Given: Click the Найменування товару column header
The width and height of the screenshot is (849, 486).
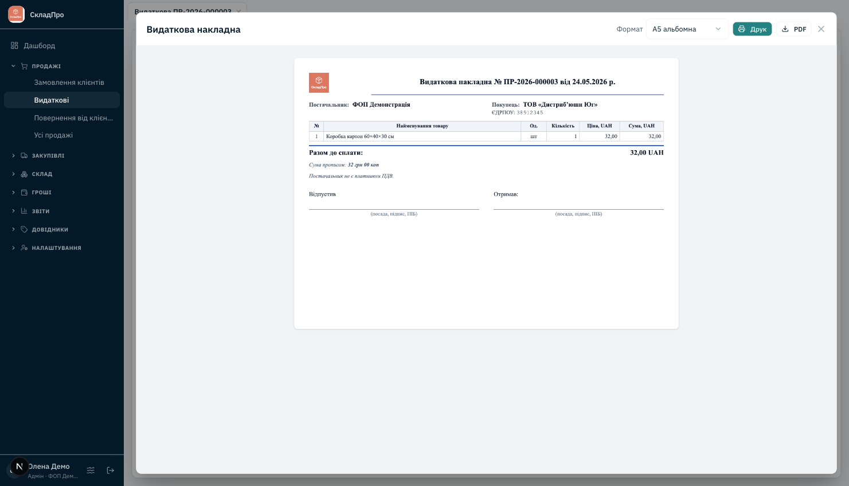Looking at the screenshot, I should pyautogui.click(x=422, y=126).
